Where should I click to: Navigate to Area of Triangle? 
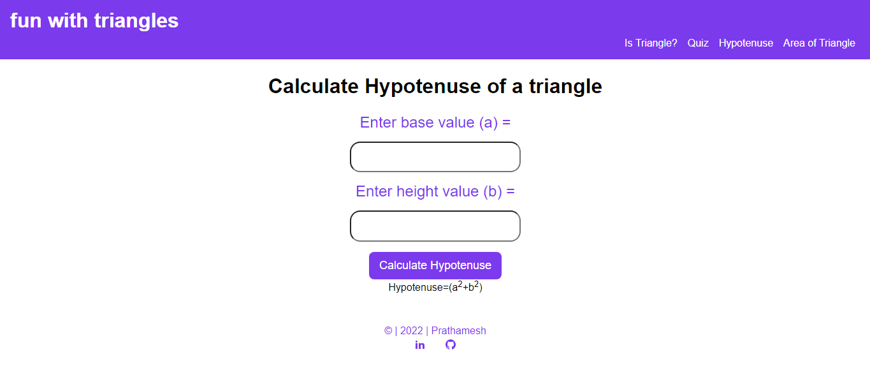pos(819,43)
